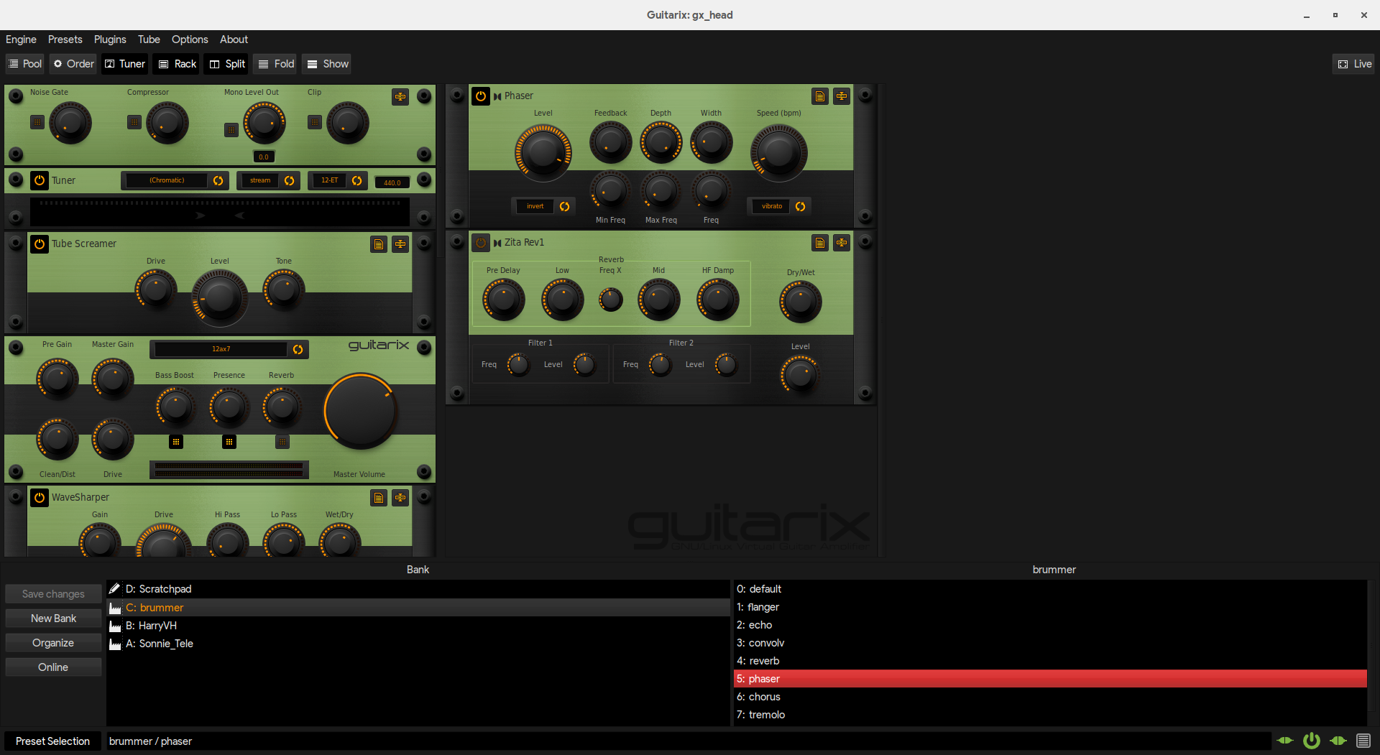Select preset 6: chorus
This screenshot has height=755, width=1380.
click(x=1050, y=697)
